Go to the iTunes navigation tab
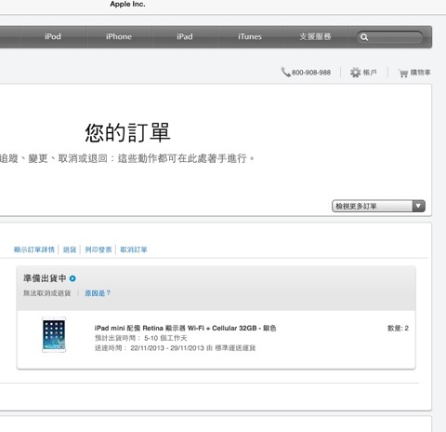 [250, 36]
